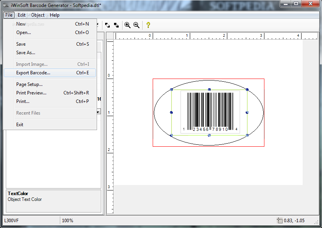This screenshot has width=322, height=228.
Task: Open help via the yellow question mark icon
Action: [148, 25]
